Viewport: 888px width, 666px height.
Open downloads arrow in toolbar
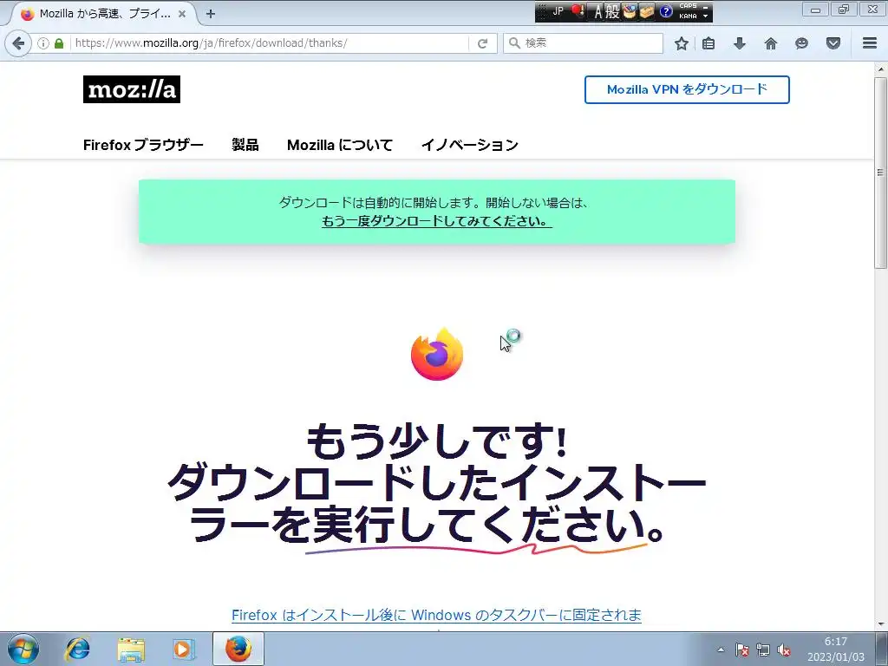click(740, 43)
